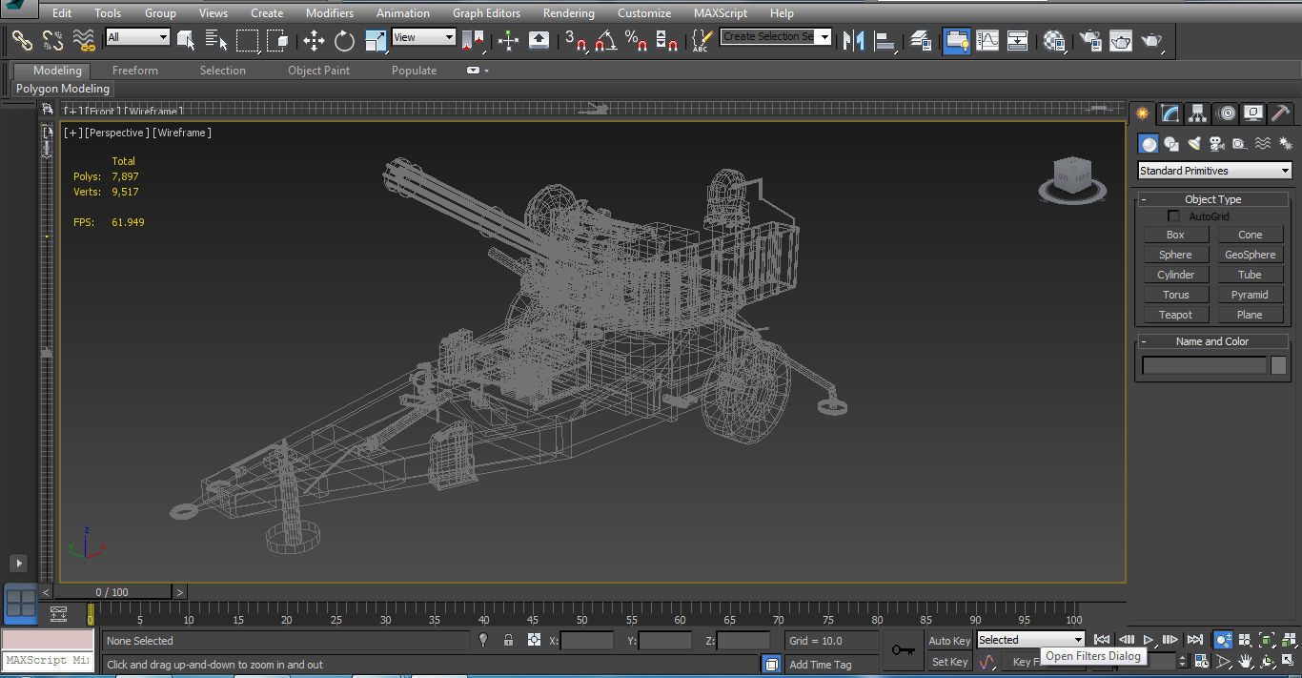Switch to the Freeform ribbon tab
Viewport: 1302px width, 678px height.
[x=135, y=71]
